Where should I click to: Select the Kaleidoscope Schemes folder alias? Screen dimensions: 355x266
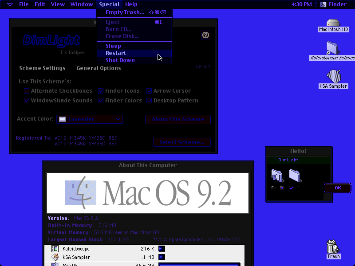(x=332, y=48)
